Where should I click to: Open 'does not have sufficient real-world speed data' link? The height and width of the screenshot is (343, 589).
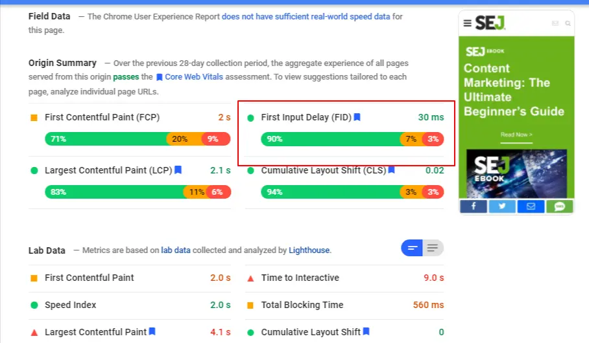306,16
